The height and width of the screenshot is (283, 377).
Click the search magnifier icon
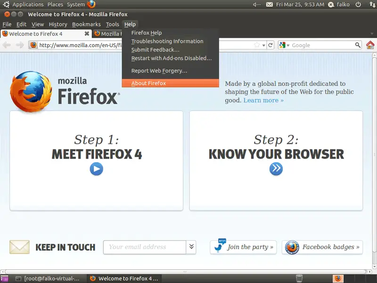(358, 45)
